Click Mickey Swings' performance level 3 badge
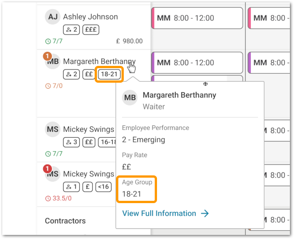 coord(72,142)
